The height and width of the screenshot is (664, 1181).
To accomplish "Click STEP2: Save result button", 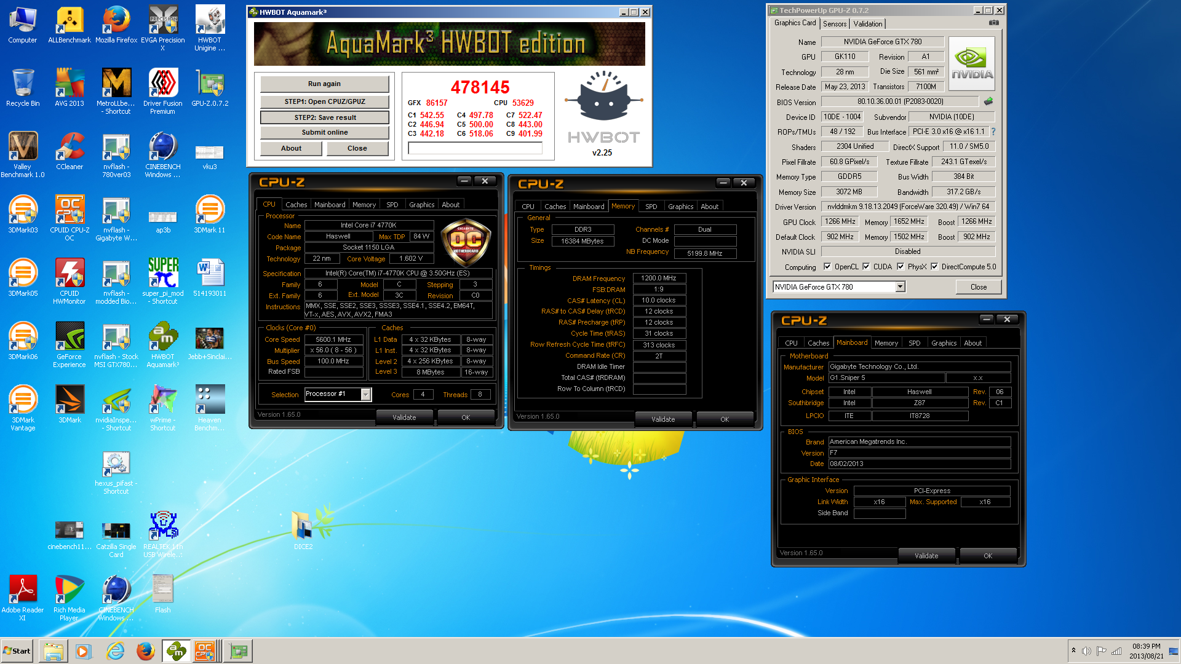I will [x=324, y=117].
